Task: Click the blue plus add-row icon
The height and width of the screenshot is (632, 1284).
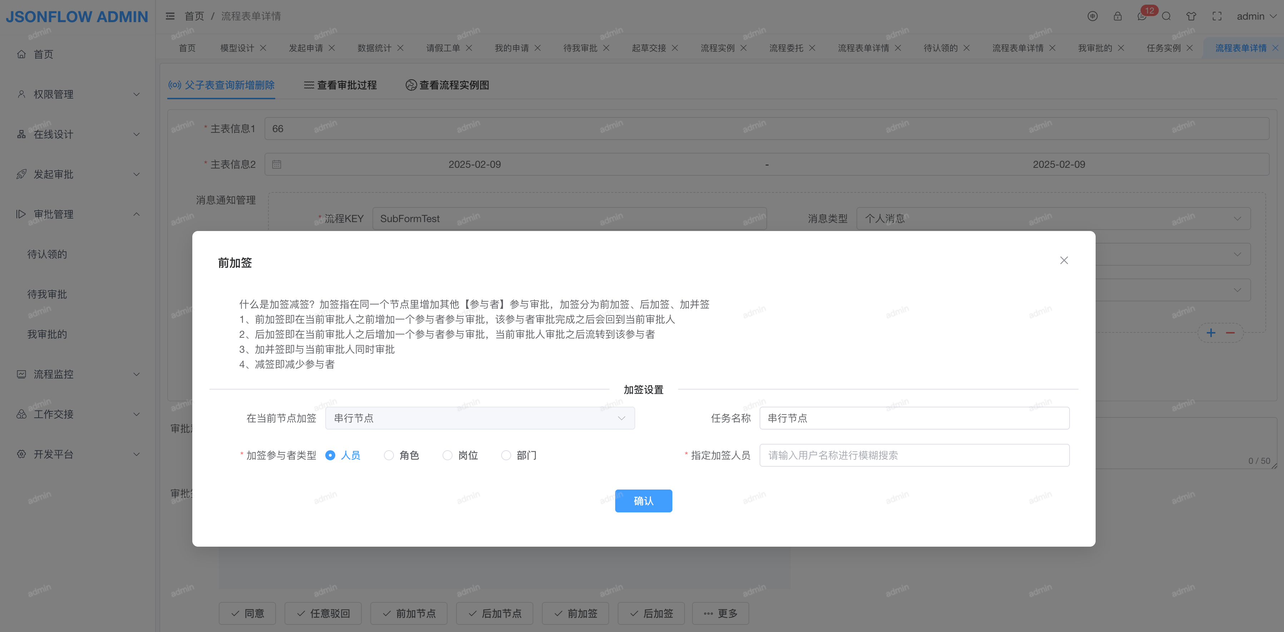Action: [1211, 333]
